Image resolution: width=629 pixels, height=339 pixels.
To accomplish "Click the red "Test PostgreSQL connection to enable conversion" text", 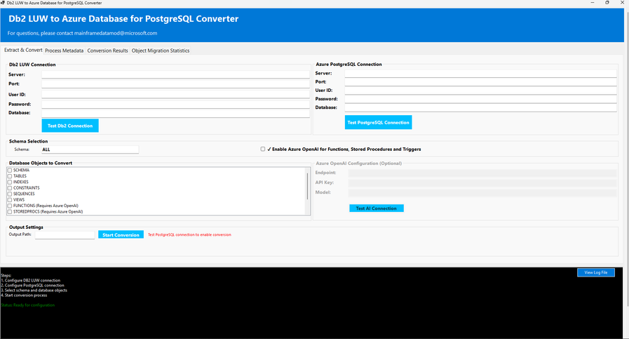I will coord(189,234).
